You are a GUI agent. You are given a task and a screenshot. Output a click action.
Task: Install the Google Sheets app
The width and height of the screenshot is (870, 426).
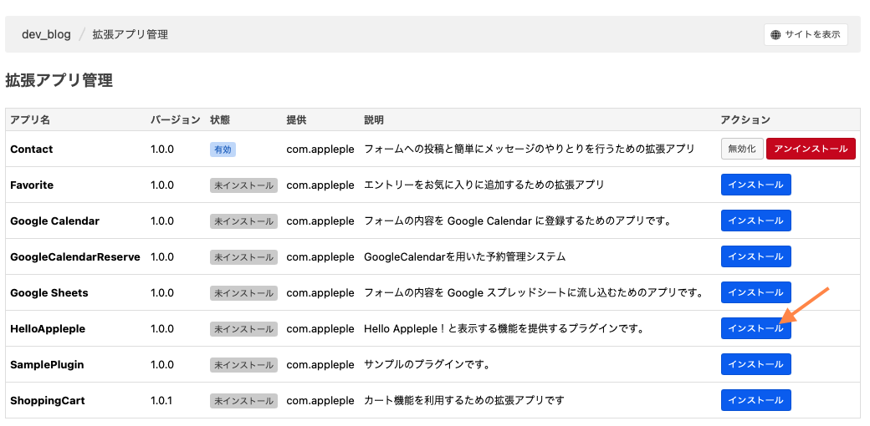pos(755,292)
